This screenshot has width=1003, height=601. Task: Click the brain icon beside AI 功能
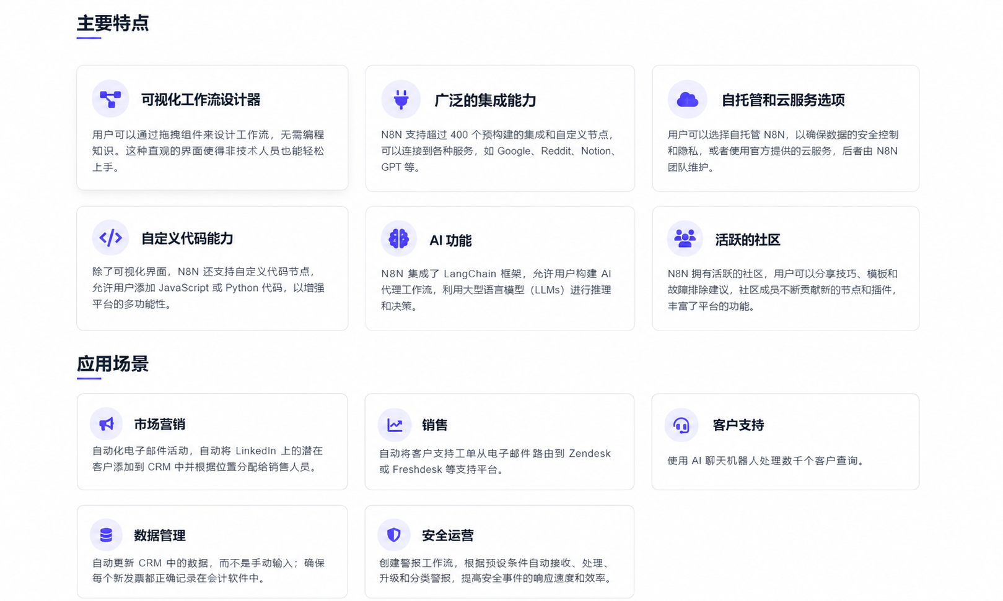tap(398, 238)
